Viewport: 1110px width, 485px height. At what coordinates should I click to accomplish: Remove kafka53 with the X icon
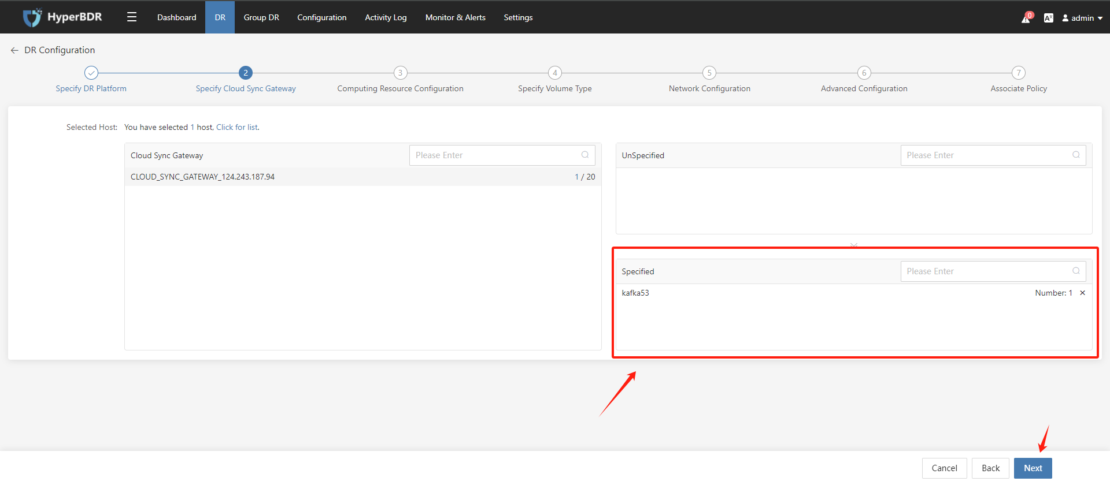1083,293
